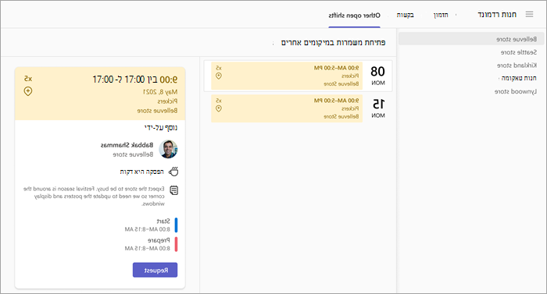Click the shift notes paragraph text
Screen dimensions: 547x294
95,196
